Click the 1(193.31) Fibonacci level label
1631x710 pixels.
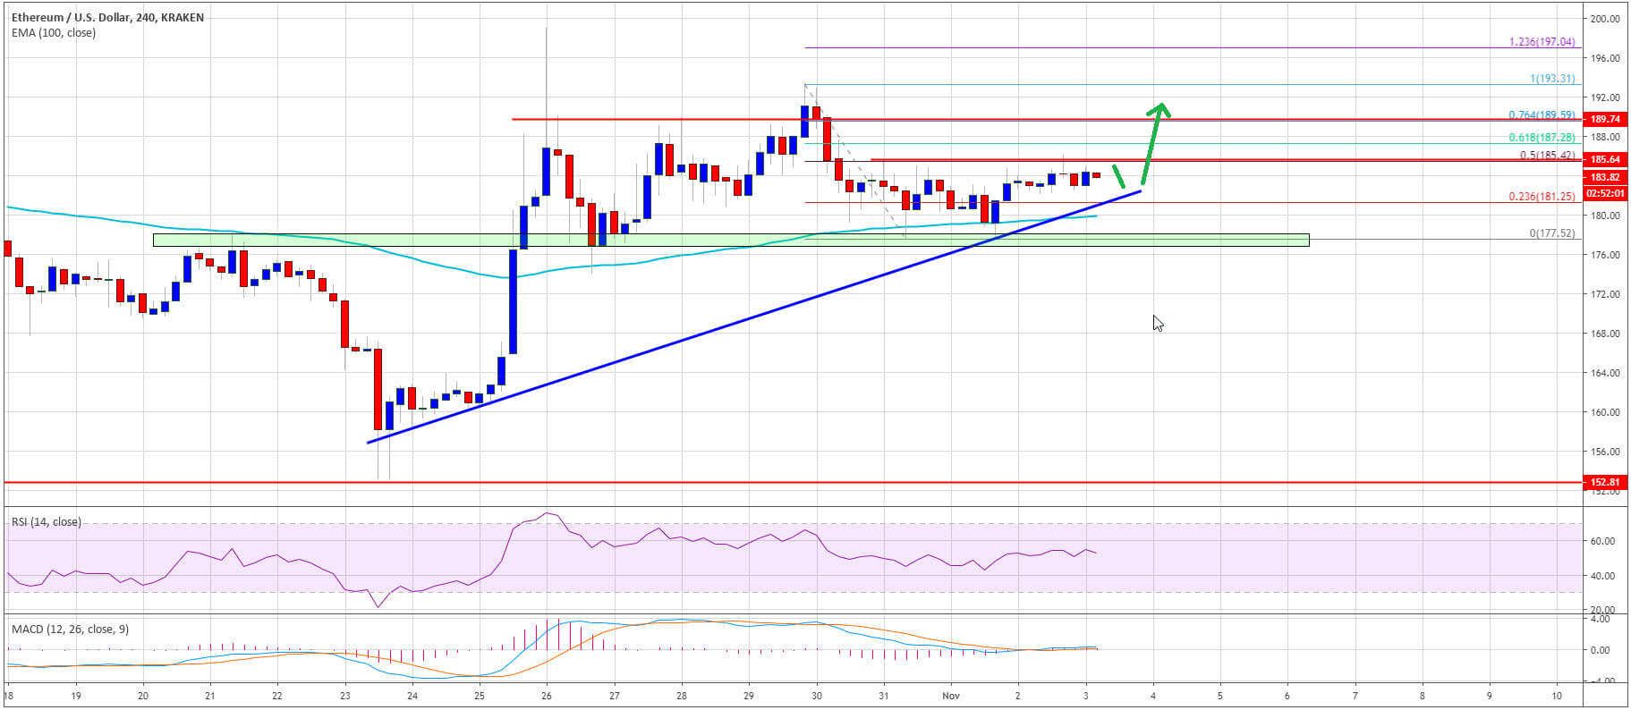1552,79
